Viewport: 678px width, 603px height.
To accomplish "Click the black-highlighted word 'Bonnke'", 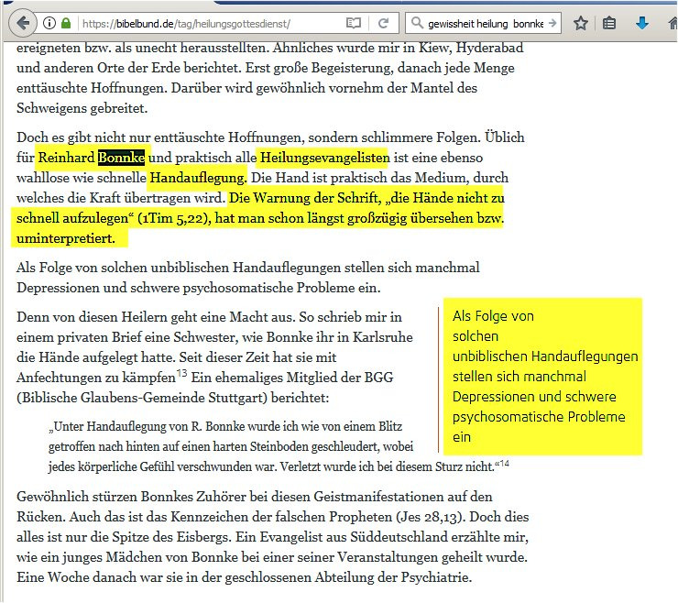I will pos(121,157).
